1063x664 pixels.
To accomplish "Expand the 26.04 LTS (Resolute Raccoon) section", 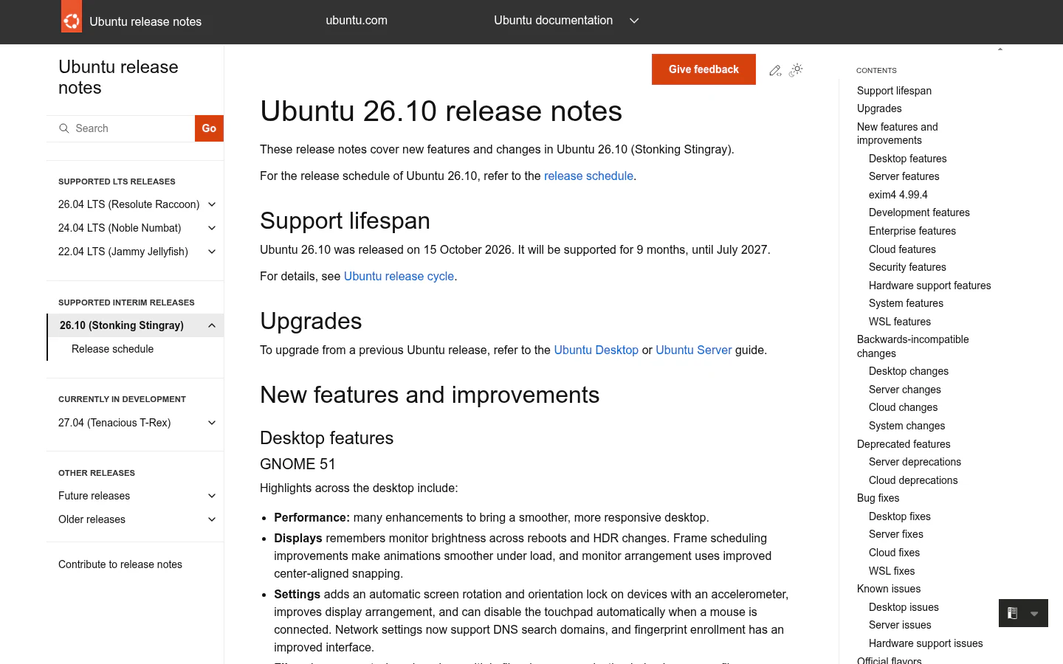I will pos(212,204).
